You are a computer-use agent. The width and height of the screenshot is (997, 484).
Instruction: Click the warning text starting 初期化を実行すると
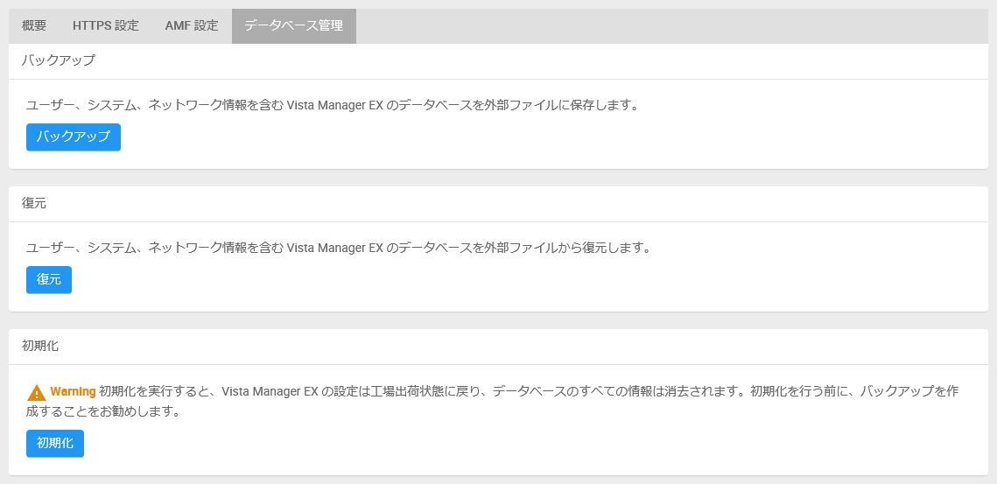529,391
